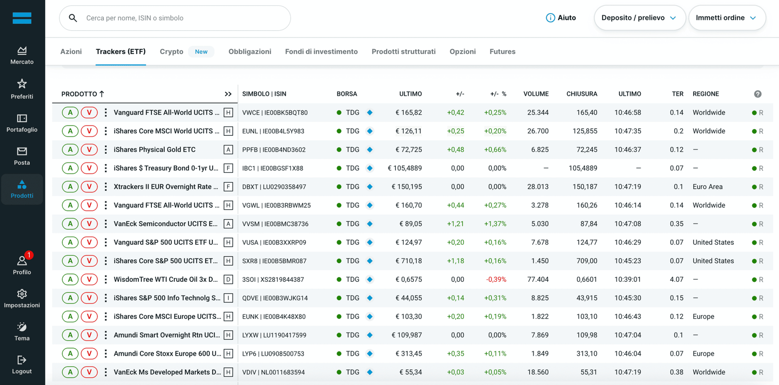
Task: Click the I badge on iShares S&P 500 Info Technolg row
Action: click(x=228, y=298)
